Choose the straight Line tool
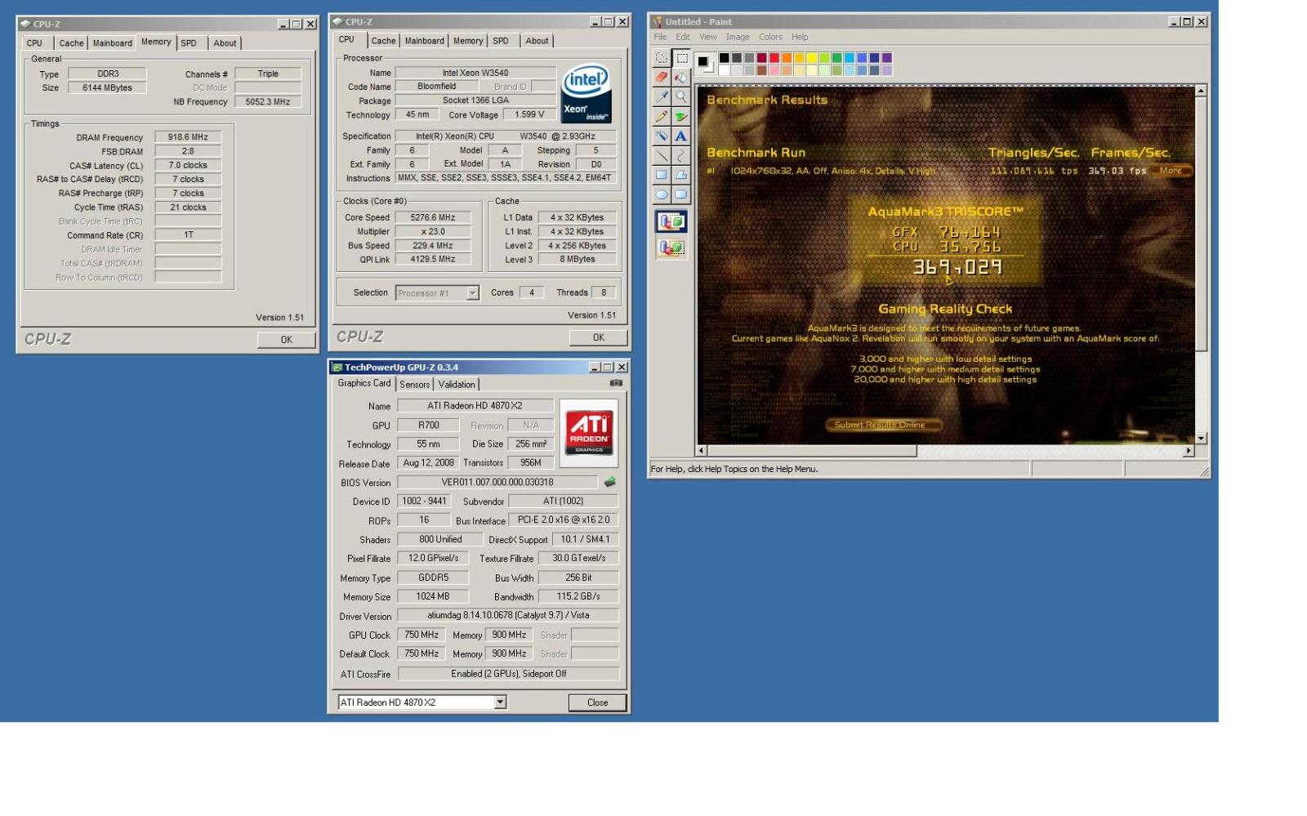This screenshot has height=816, width=1307. (662, 155)
